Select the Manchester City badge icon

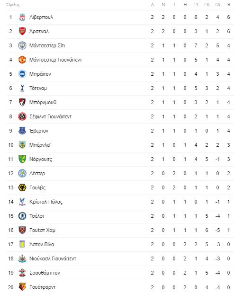[22, 45]
